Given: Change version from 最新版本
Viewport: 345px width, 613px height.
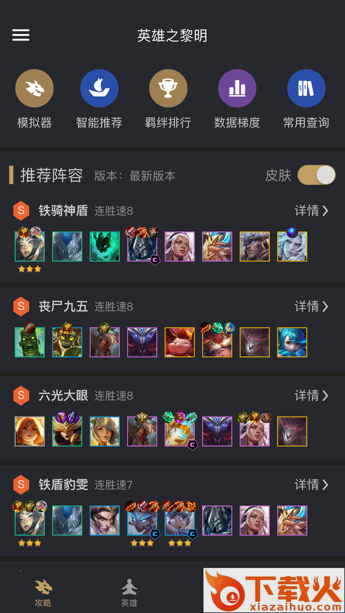Looking at the screenshot, I should [152, 176].
